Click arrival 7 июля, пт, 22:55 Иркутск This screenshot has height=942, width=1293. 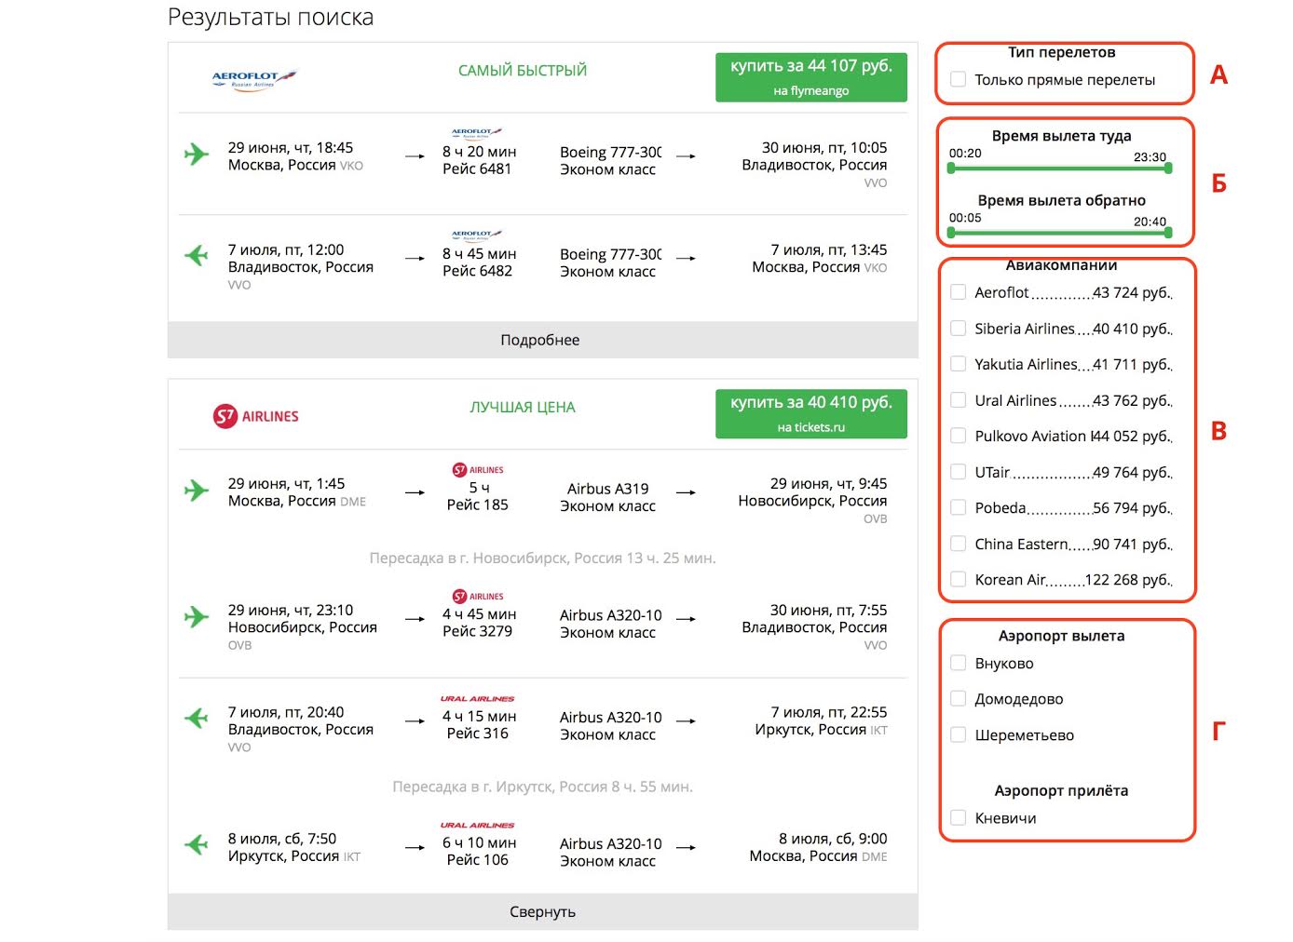pos(821,720)
